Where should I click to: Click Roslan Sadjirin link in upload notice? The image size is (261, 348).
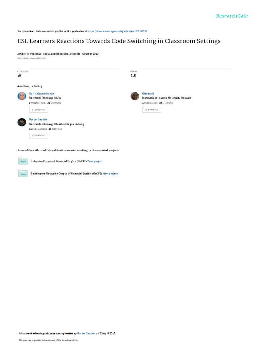coord(86,334)
